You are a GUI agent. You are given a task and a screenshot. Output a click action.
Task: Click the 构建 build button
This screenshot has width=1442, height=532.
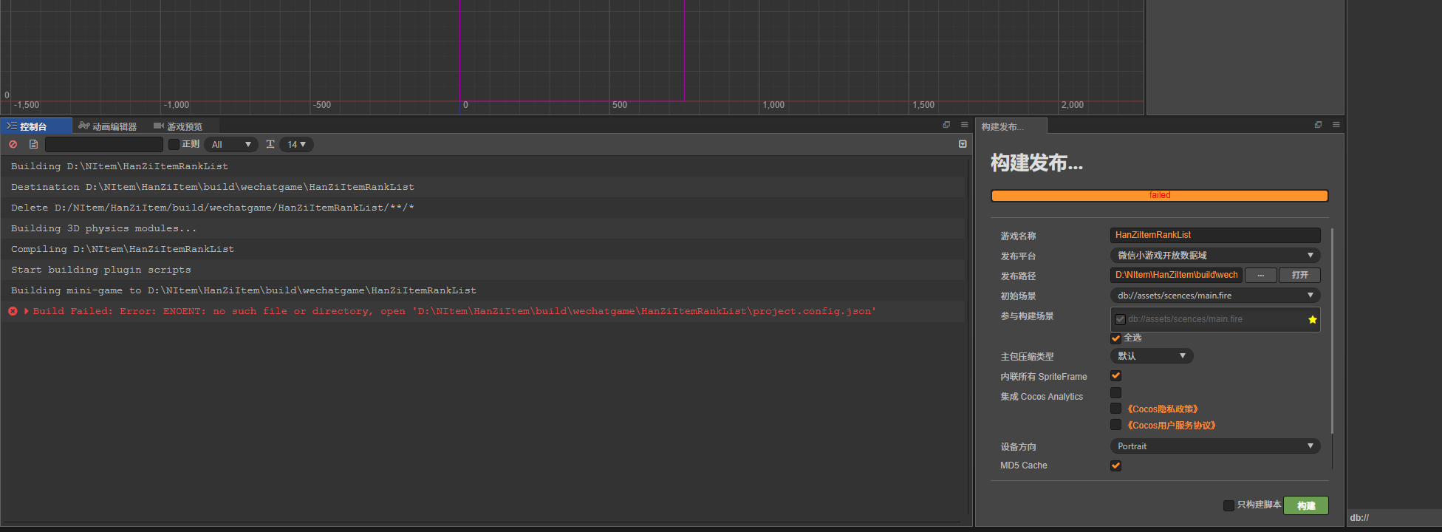[x=1306, y=505]
